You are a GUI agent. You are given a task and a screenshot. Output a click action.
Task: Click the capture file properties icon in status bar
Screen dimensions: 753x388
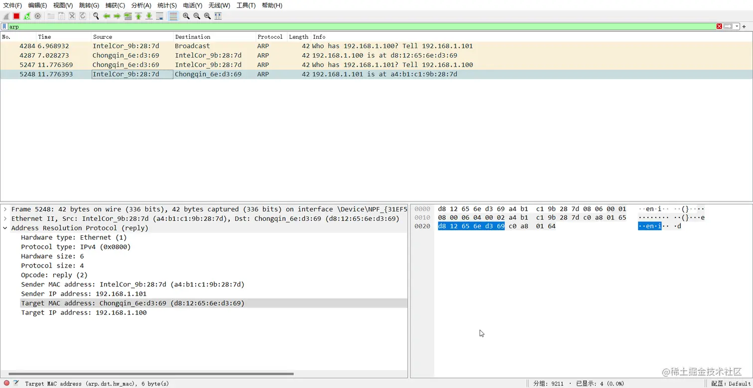[16, 384]
